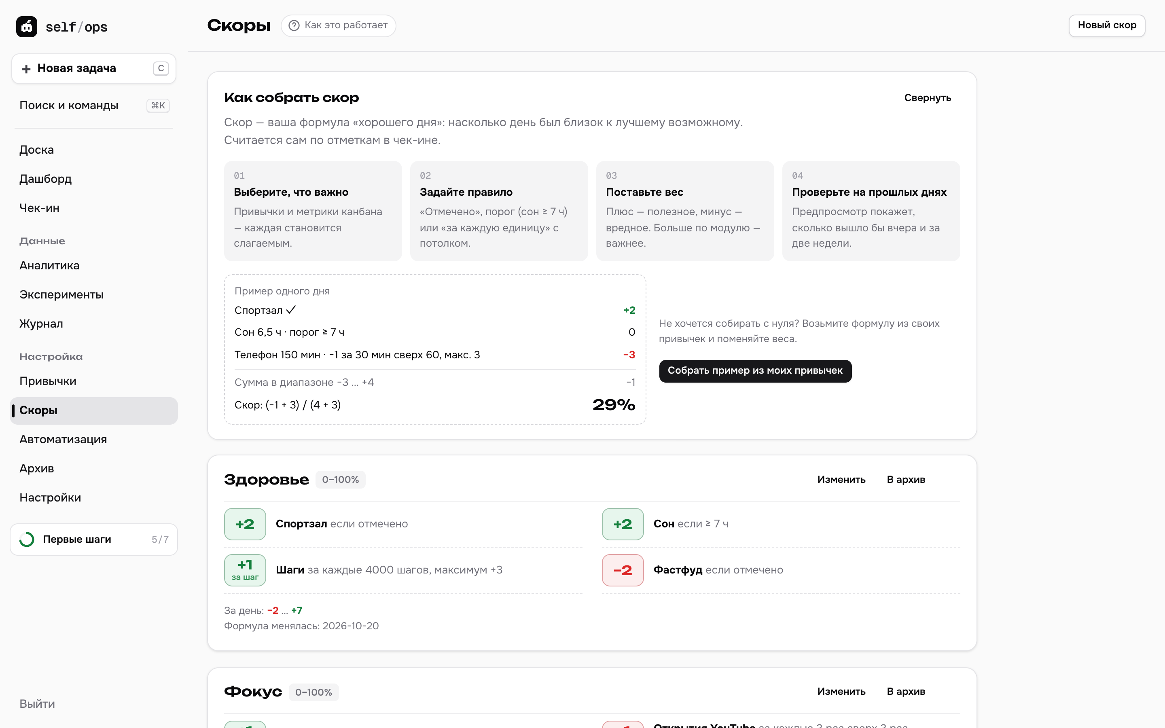Viewport: 1165px width, 728px height.
Task: Click the −2 badge next to Фастфуд
Action: point(623,569)
